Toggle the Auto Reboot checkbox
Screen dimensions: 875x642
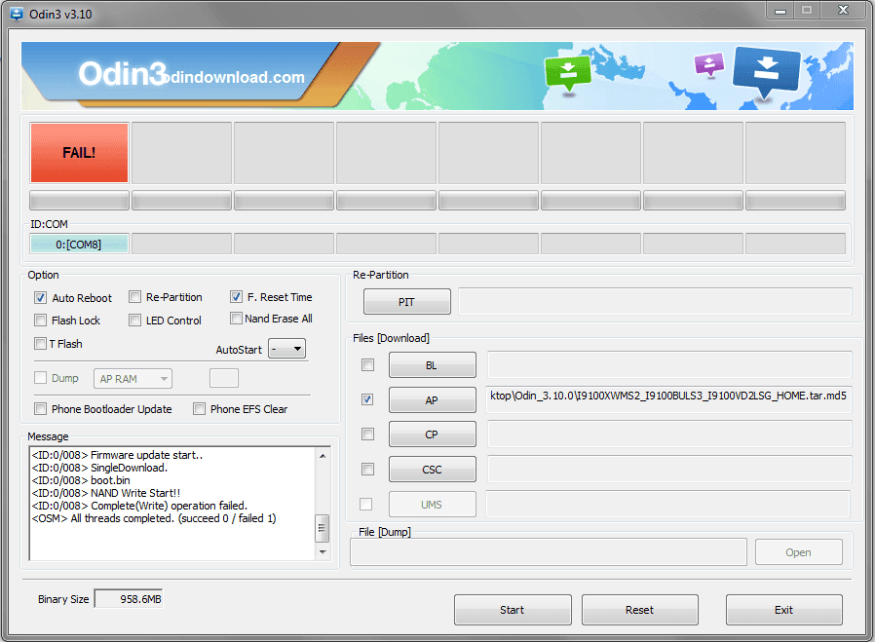click(x=40, y=298)
